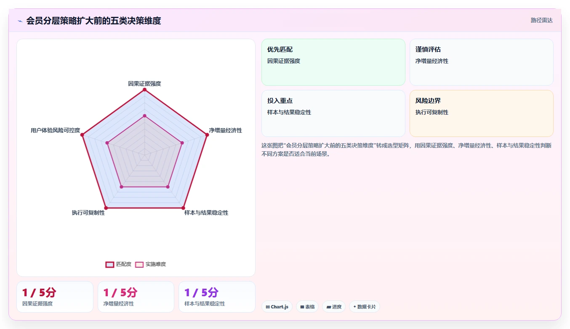Toggle the 匹配度 legend entry
Viewport: 570px width, 329px height.
point(118,264)
